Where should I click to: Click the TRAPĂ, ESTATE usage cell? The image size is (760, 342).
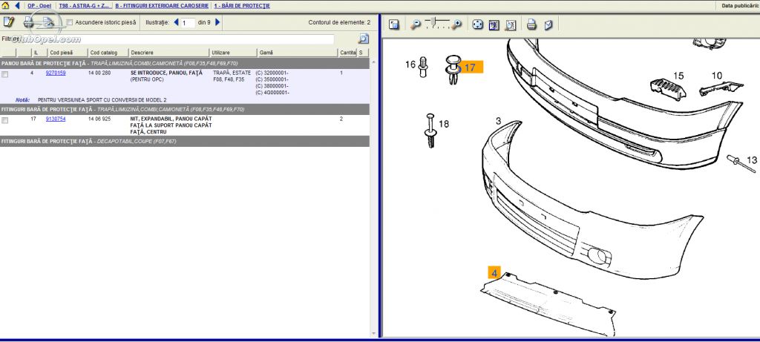[x=232, y=73]
